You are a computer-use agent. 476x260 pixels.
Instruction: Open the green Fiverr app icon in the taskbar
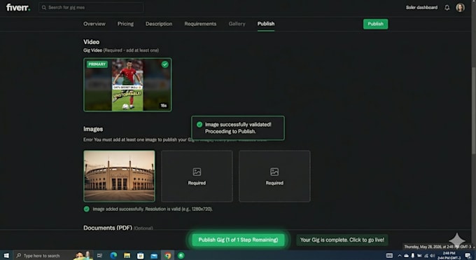pos(181,255)
